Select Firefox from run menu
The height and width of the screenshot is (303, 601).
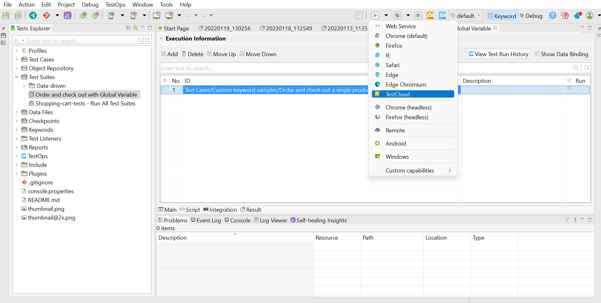[413, 45]
